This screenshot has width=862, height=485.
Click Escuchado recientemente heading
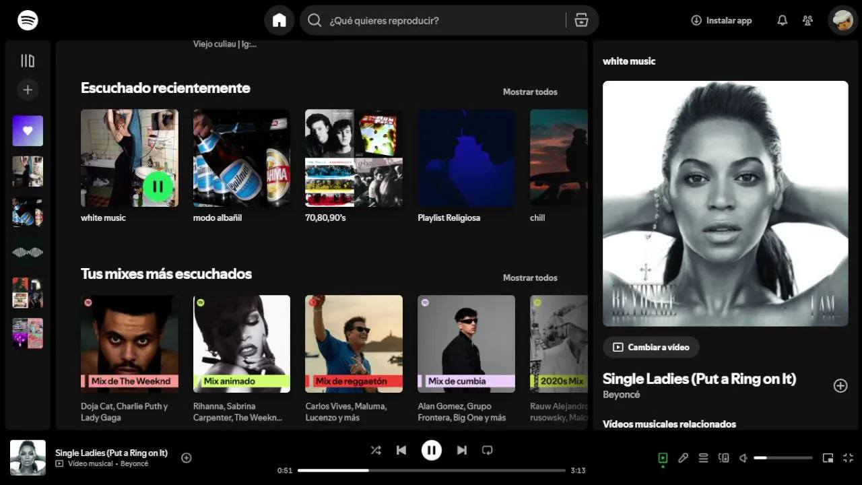[165, 88]
